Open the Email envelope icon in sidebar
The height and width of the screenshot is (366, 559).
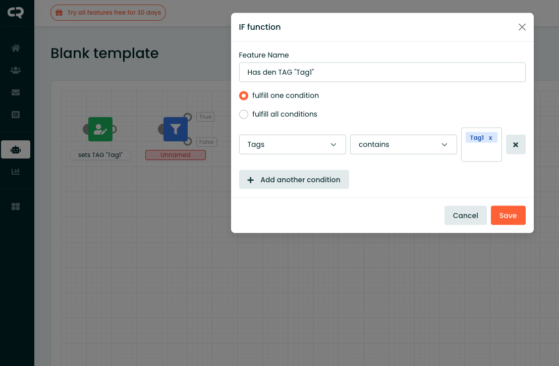[16, 92]
